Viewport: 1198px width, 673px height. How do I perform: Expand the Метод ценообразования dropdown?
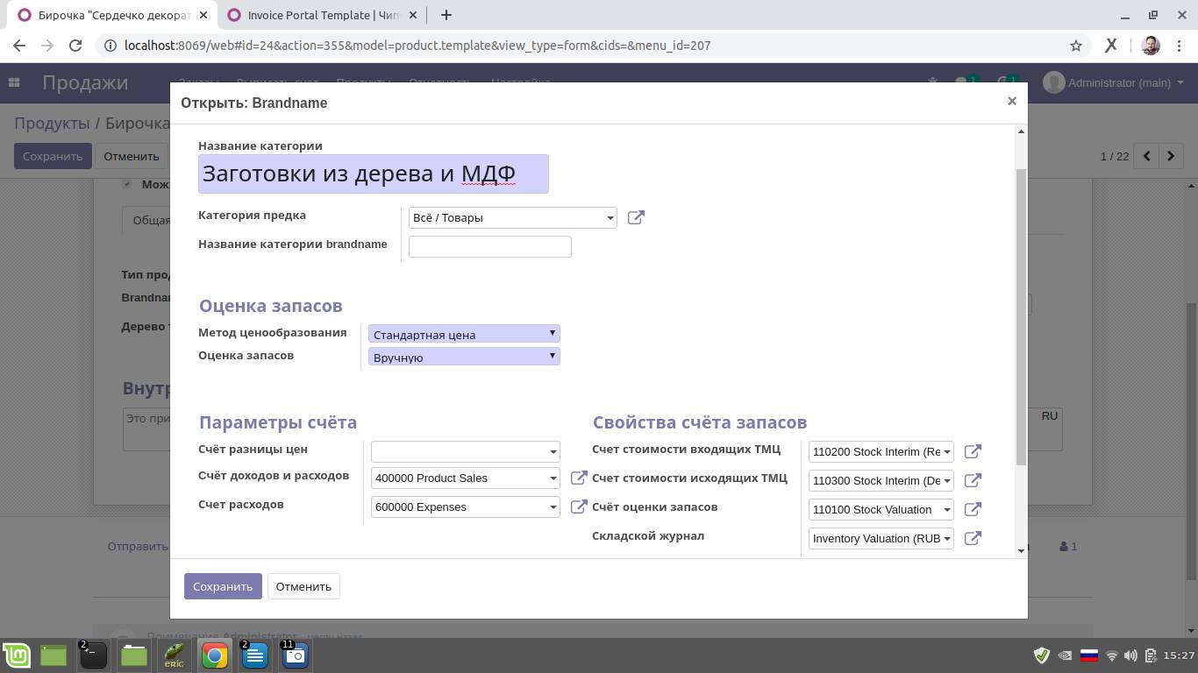[464, 334]
